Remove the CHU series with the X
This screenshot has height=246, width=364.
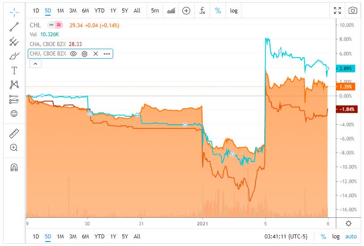tap(95, 54)
